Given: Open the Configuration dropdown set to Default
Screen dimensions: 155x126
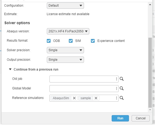Looking at the screenshot, I should pyautogui.click(x=65, y=6).
